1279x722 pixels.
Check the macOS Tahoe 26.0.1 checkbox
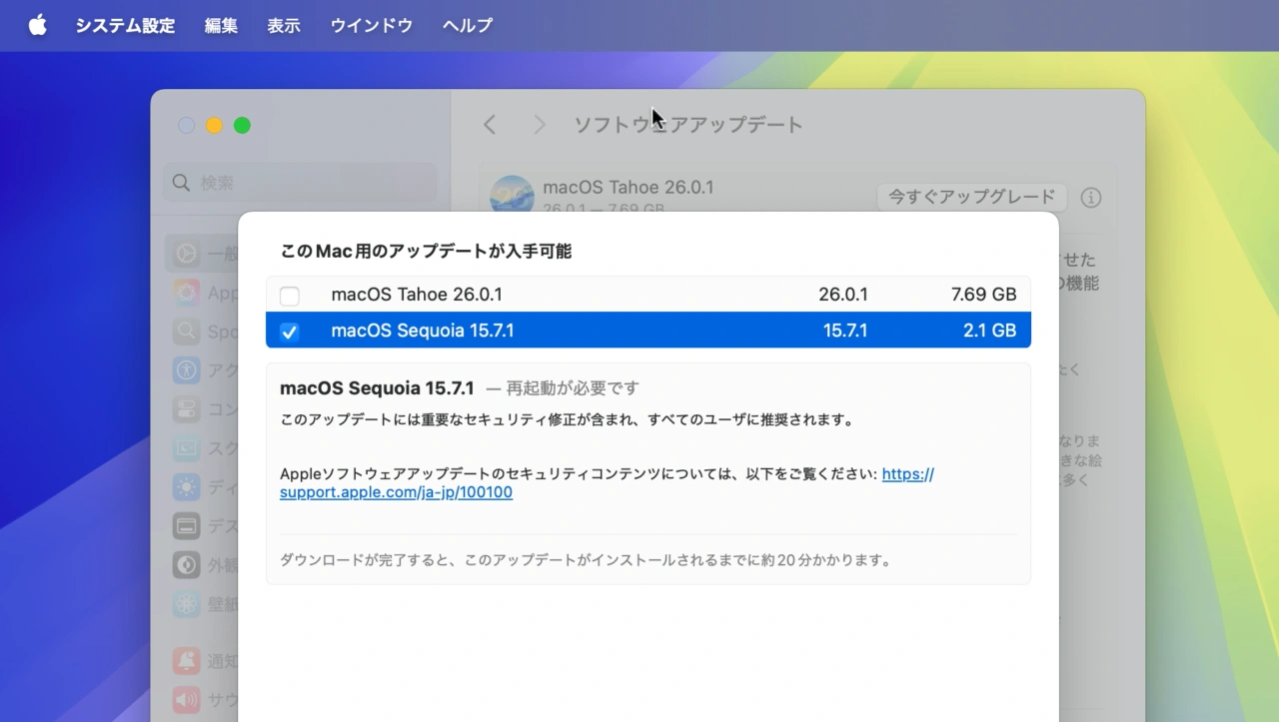click(290, 295)
